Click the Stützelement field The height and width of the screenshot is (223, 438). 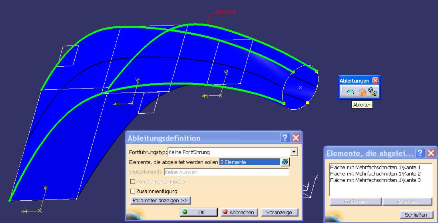click(x=226, y=172)
